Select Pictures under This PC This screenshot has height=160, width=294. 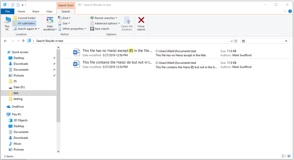point(19,149)
